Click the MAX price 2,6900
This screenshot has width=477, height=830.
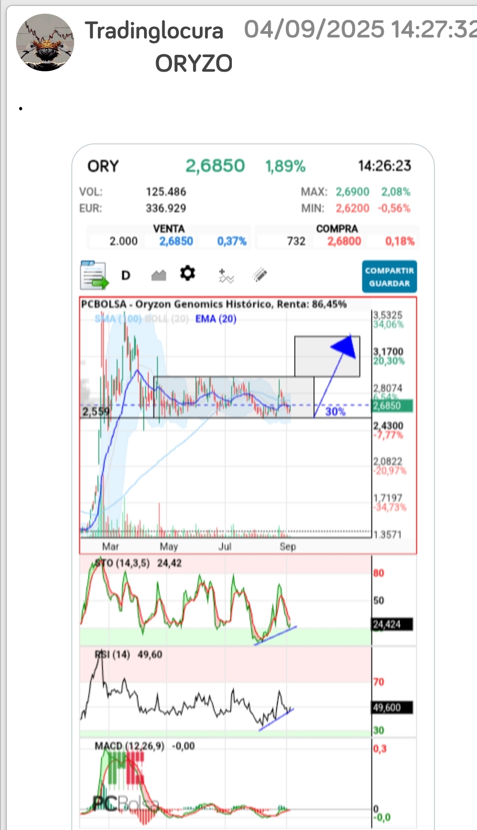[353, 192]
